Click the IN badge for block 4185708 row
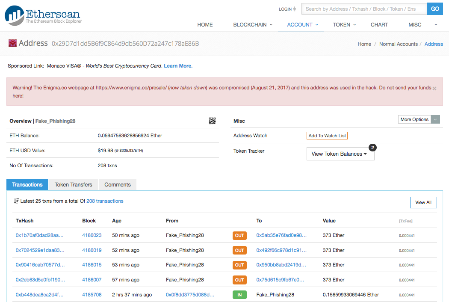This screenshot has width=449, height=302. click(239, 295)
